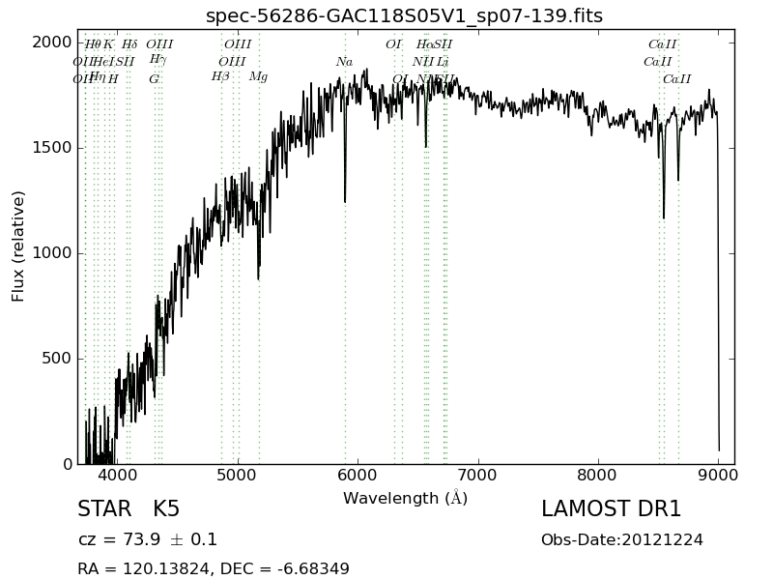Click the x-axis tick label 9000
The image size is (773, 580).
pos(719,476)
